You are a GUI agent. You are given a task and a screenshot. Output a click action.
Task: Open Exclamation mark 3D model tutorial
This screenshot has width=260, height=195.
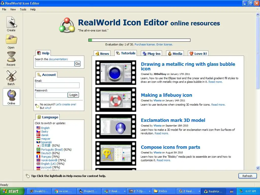tap(173, 120)
